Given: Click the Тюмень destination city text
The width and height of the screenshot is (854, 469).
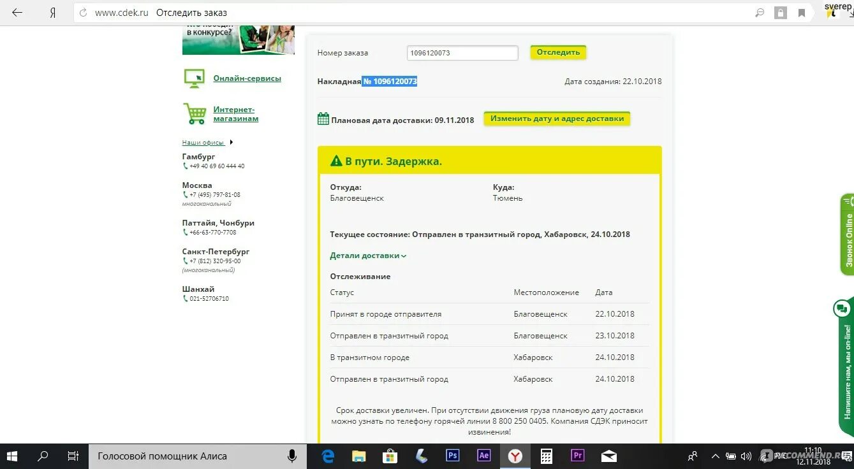Looking at the screenshot, I should click(x=508, y=198).
